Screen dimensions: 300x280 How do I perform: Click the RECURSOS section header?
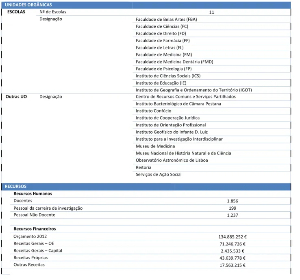click(15, 187)
